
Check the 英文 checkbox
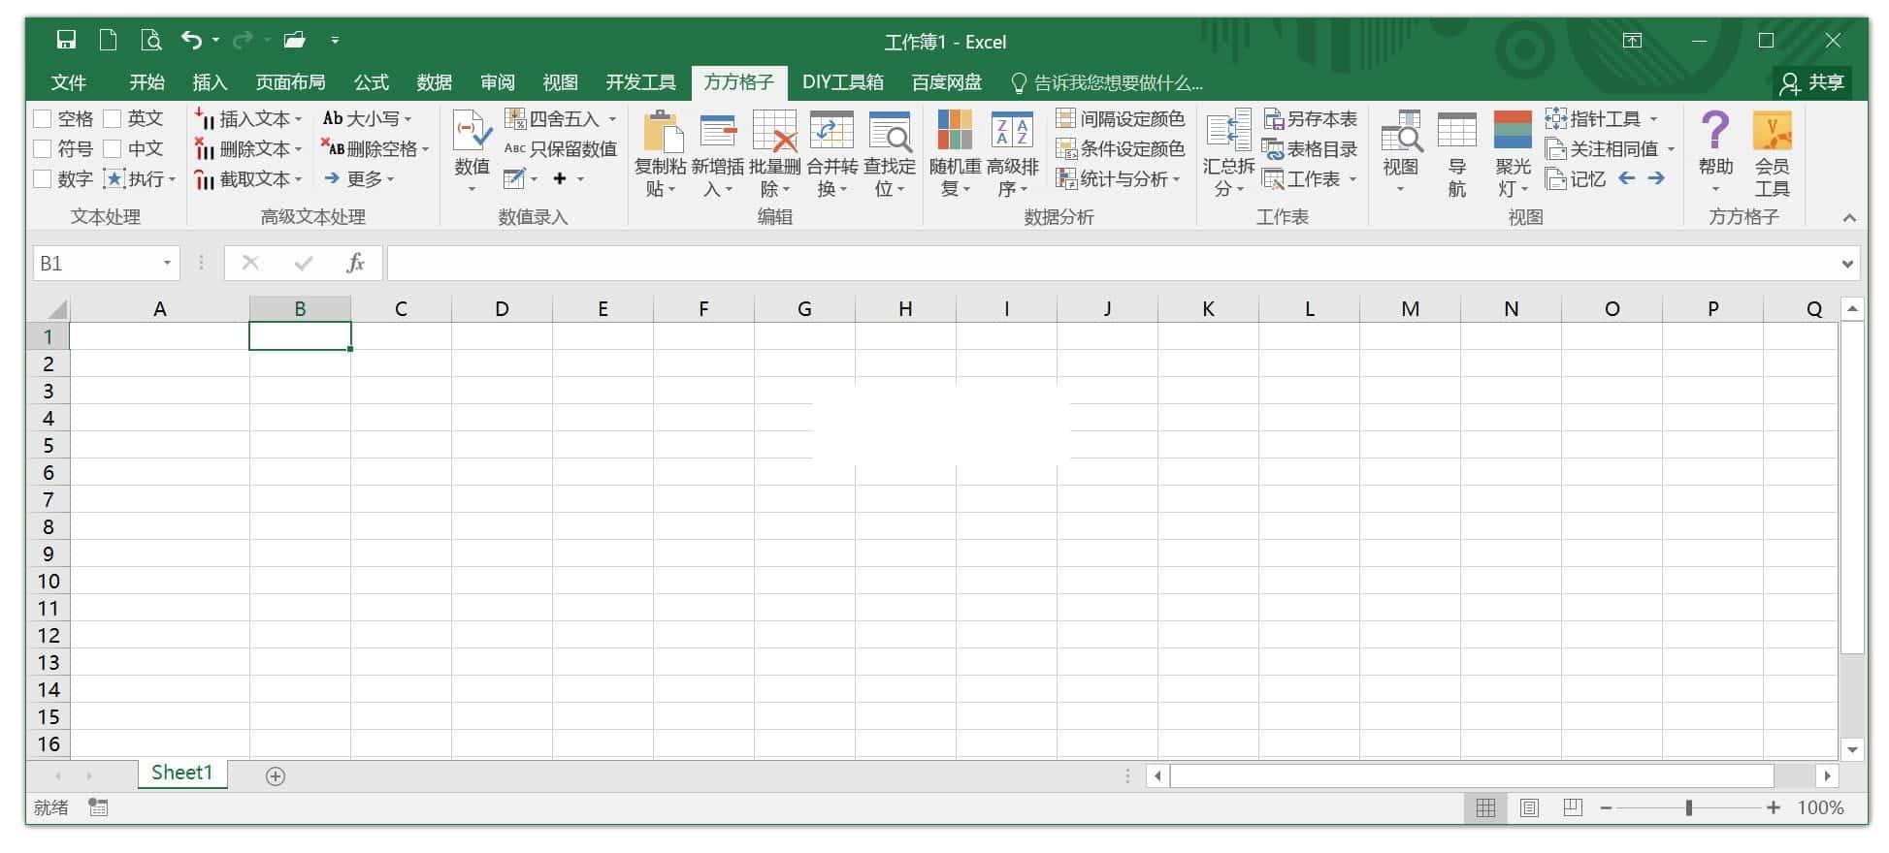(113, 119)
